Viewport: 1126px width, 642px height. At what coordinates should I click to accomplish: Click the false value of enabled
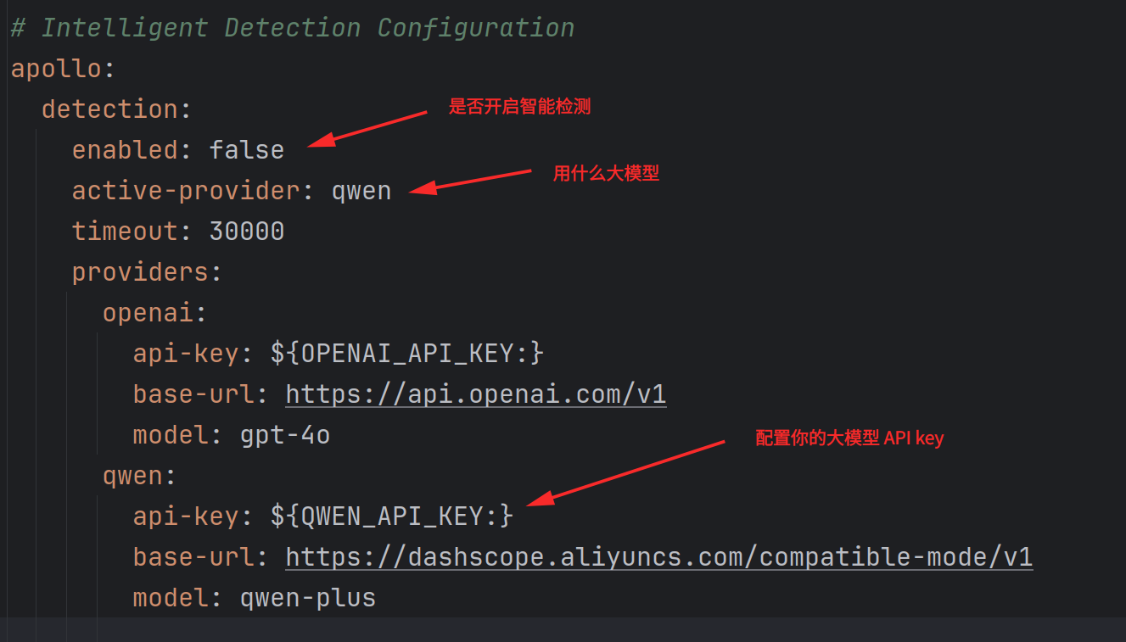click(x=246, y=150)
